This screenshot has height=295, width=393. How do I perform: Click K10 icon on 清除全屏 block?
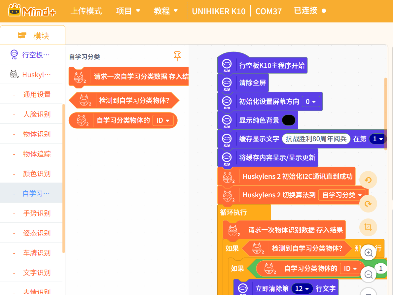(x=227, y=83)
